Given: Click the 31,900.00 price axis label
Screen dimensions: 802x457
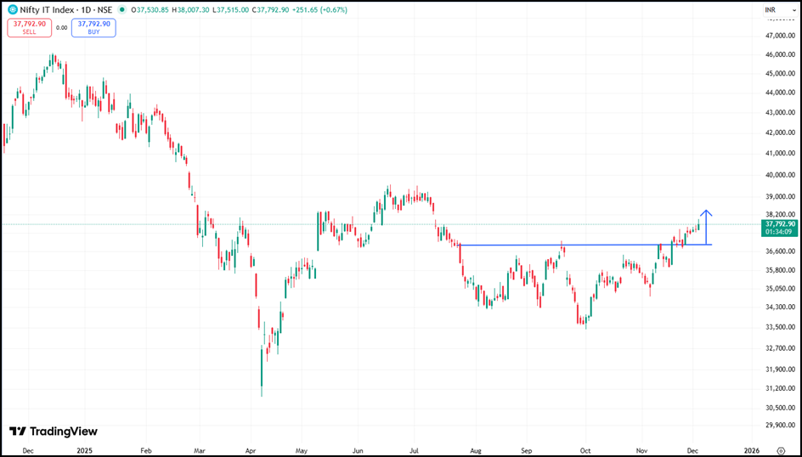Looking at the screenshot, I should 780,369.
